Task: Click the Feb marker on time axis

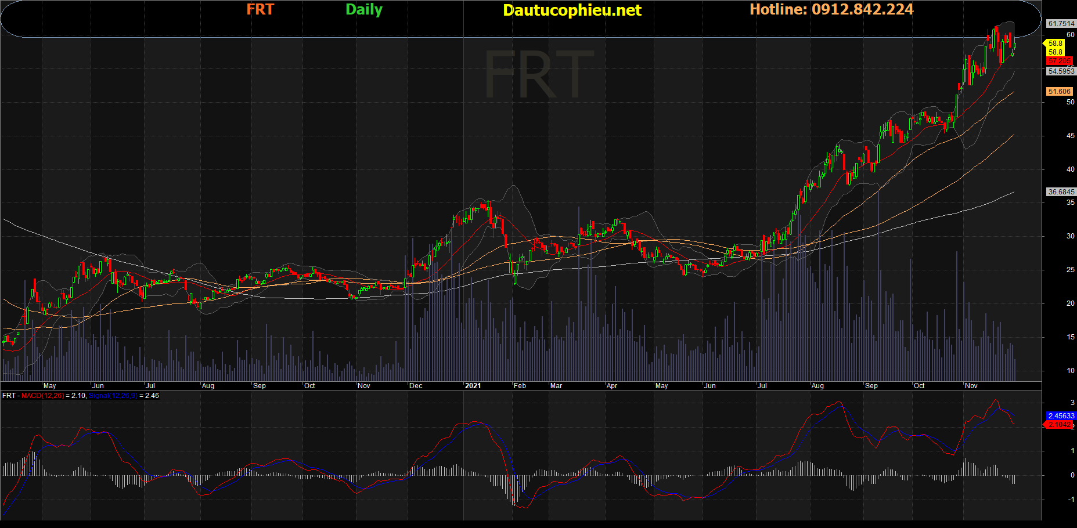Action: [520, 386]
